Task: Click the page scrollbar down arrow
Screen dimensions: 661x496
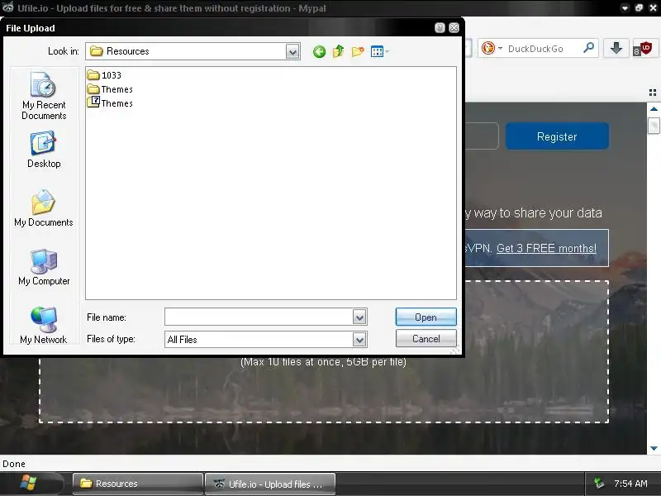Action: (654, 448)
